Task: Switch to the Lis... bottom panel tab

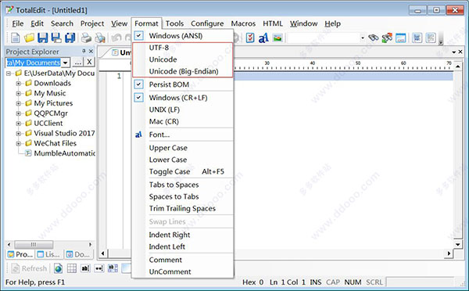Action: pyautogui.click(x=48, y=254)
